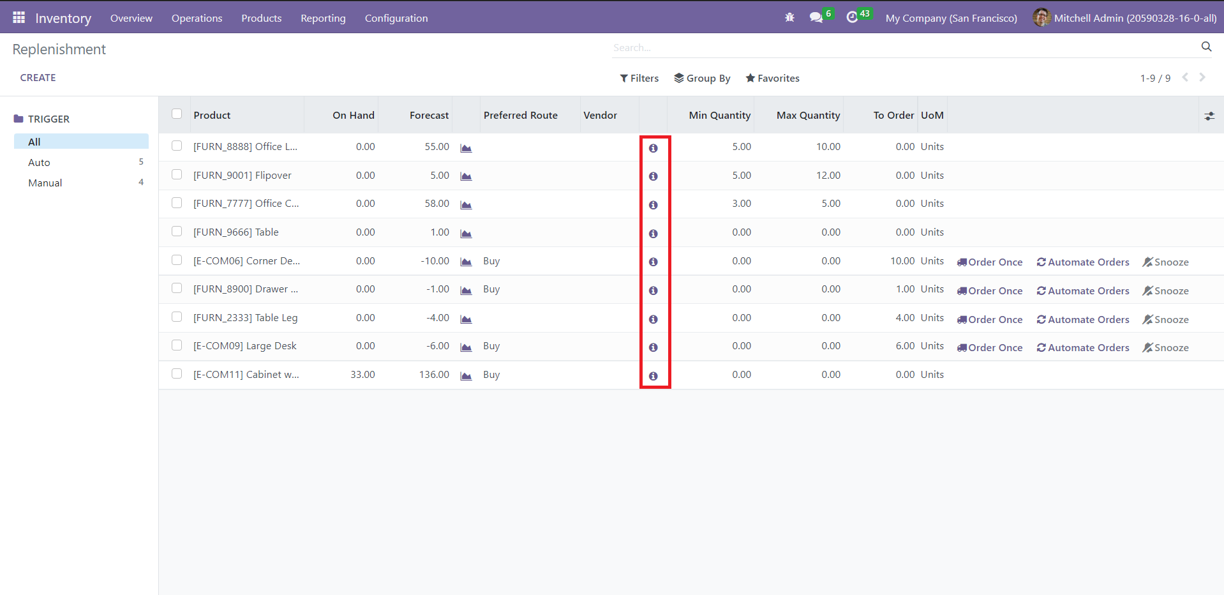Open the Group By dropdown

pyautogui.click(x=702, y=78)
